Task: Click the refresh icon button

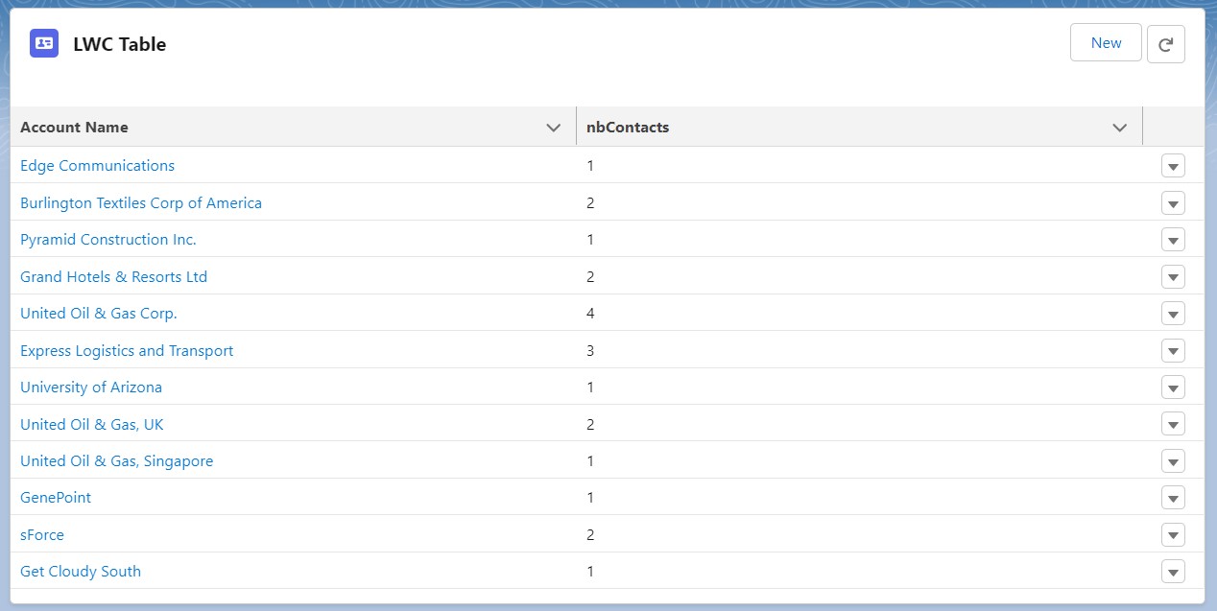Action: tap(1166, 44)
